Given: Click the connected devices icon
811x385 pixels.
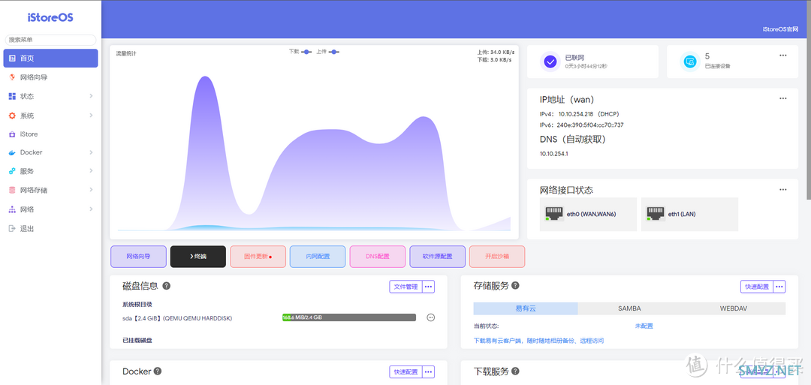Looking at the screenshot, I should tap(689, 62).
